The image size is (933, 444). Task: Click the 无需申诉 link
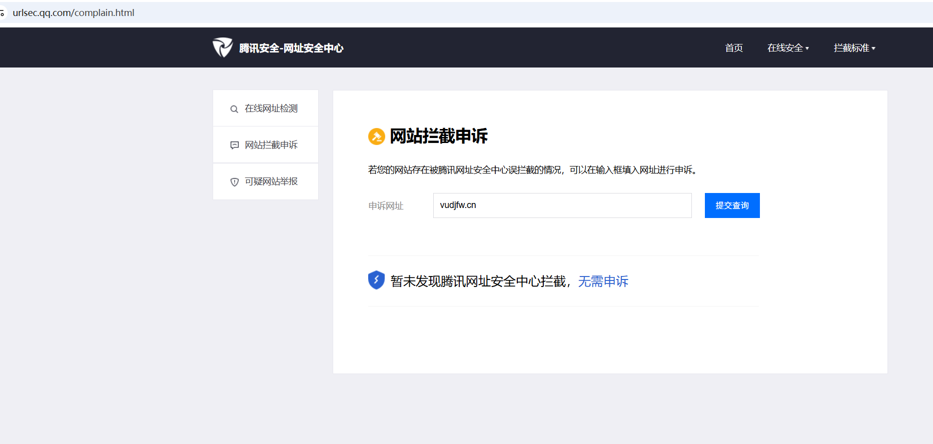603,281
